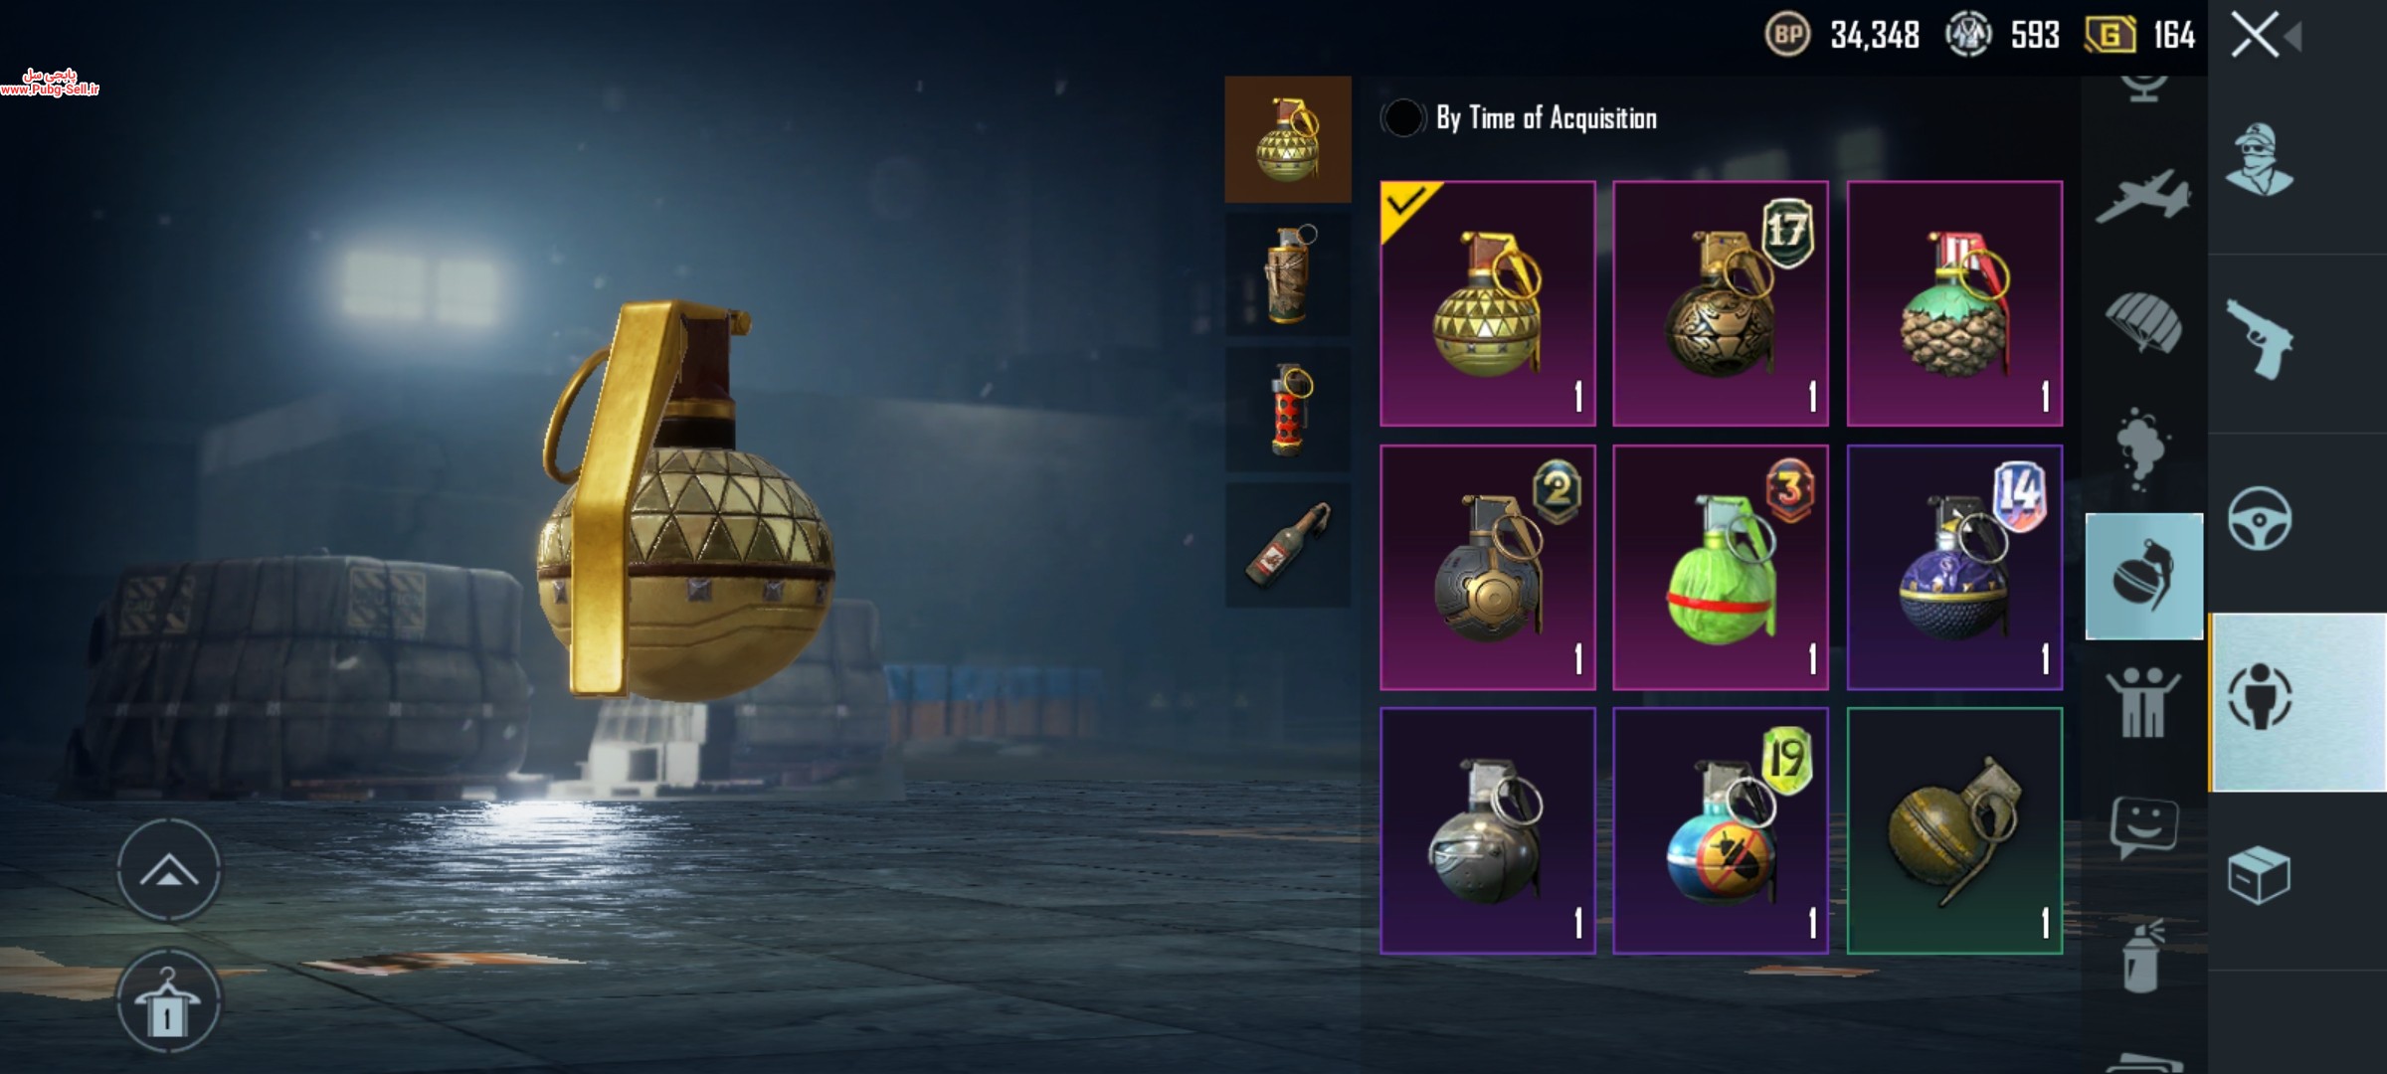Collapse side menu arrow beside X
This screenshot has width=2387, height=1074.
point(2293,37)
